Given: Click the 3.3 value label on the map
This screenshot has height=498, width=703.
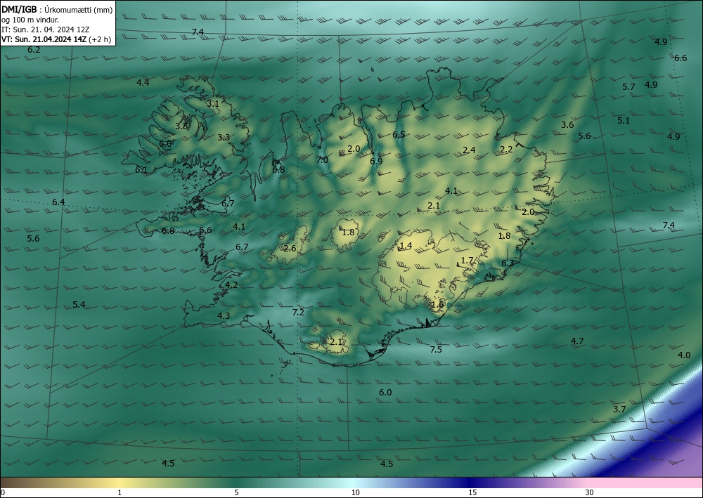Looking at the screenshot, I should point(224,138).
